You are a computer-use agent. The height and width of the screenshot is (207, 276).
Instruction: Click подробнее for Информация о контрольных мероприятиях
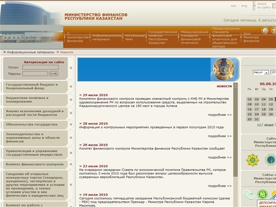(220, 136)
